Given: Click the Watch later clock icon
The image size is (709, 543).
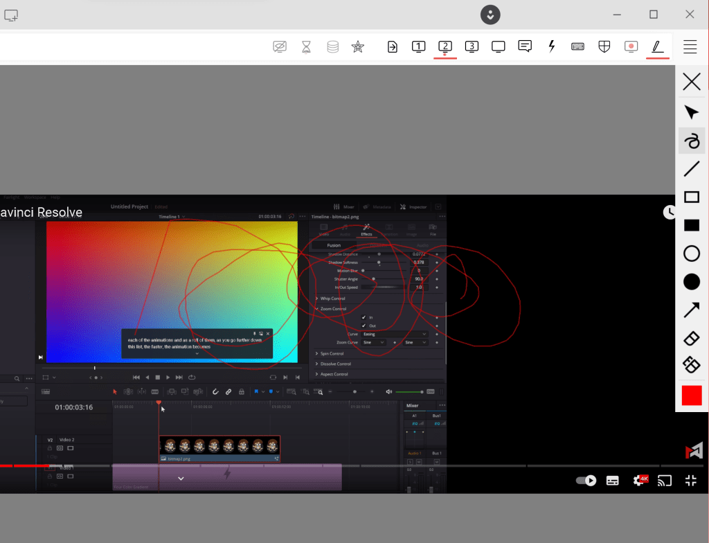Looking at the screenshot, I should point(670,212).
